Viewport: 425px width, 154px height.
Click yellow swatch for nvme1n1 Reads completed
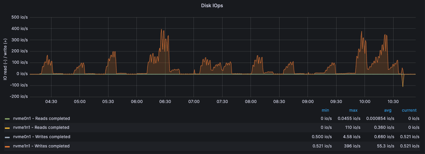coord(7,128)
